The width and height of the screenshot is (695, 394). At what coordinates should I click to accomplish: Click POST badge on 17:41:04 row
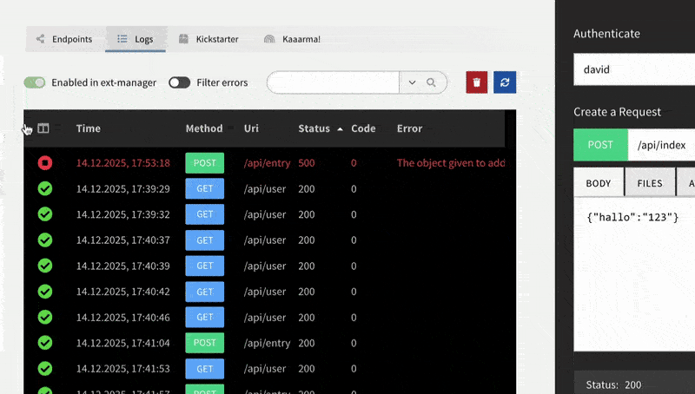click(x=204, y=343)
